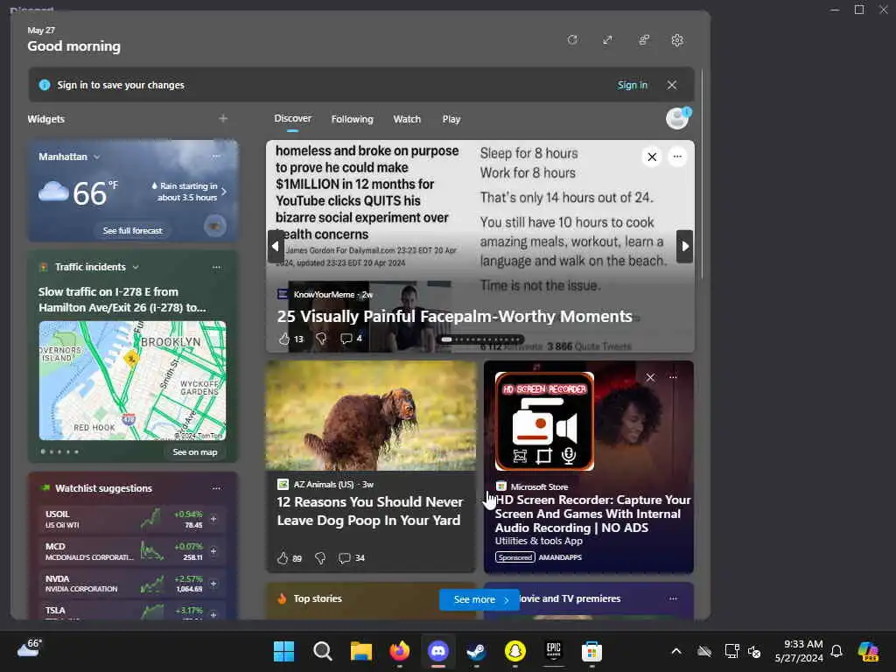896x672 pixels.
Task: Open Top stories section
Action: click(x=317, y=598)
